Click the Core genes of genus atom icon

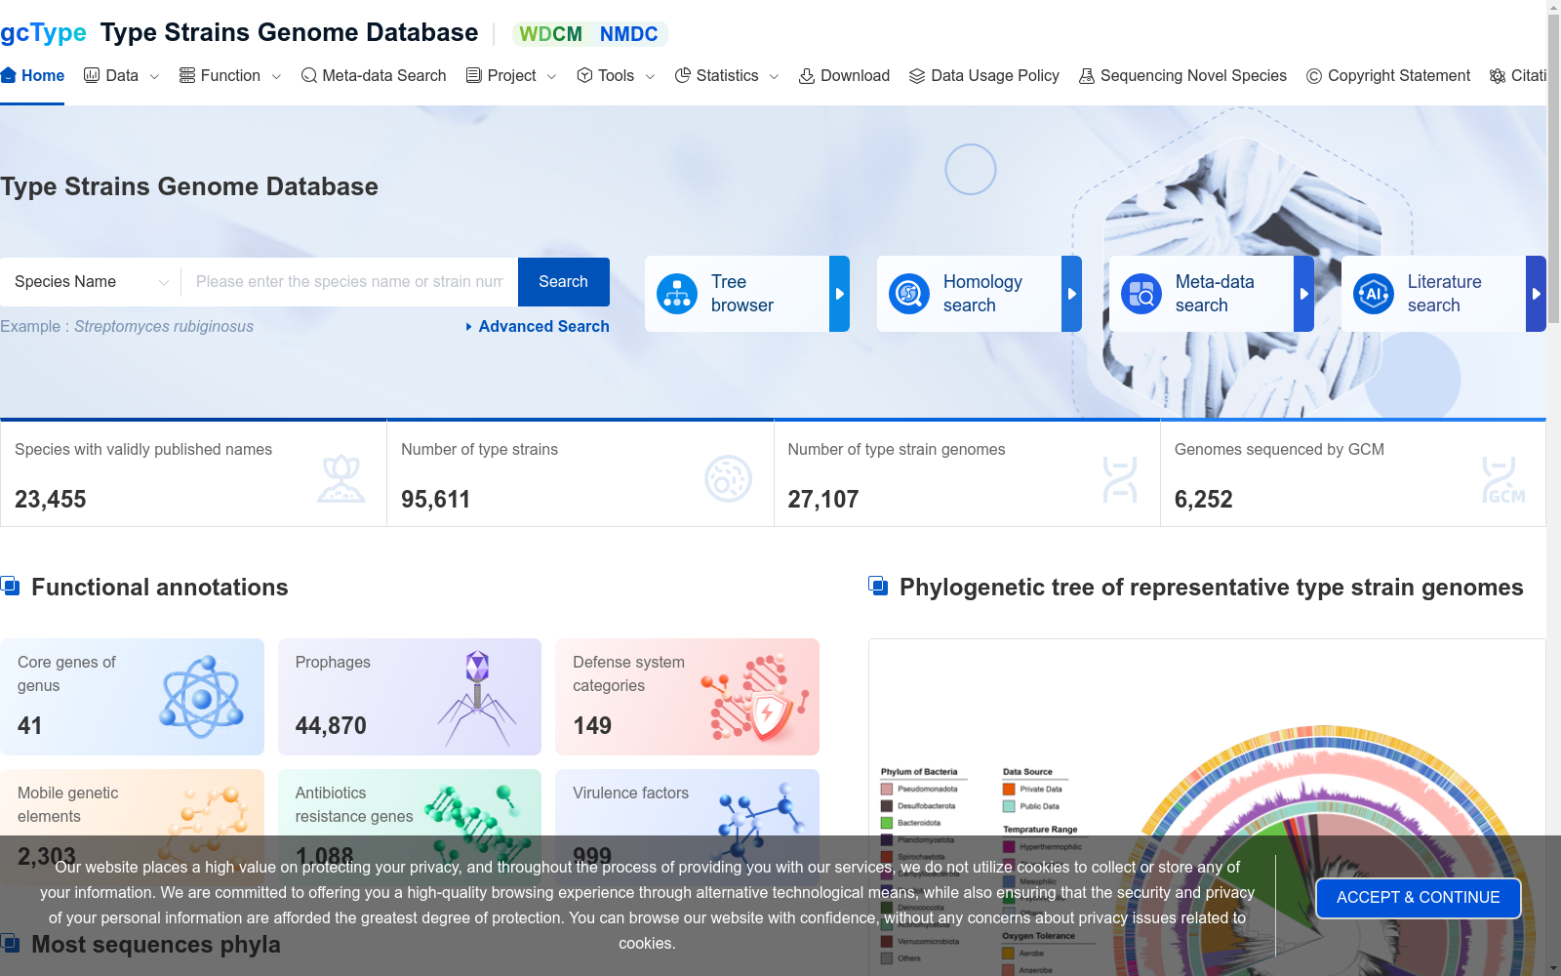point(202,697)
